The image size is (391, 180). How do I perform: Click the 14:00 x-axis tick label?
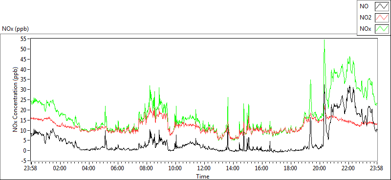point(233,168)
